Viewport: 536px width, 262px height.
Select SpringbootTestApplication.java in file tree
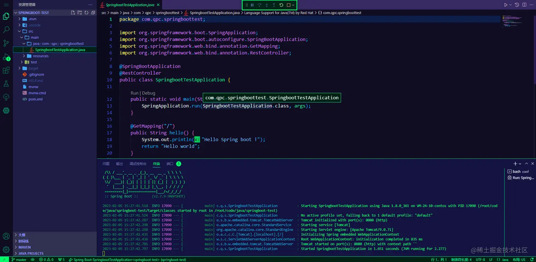55,50
